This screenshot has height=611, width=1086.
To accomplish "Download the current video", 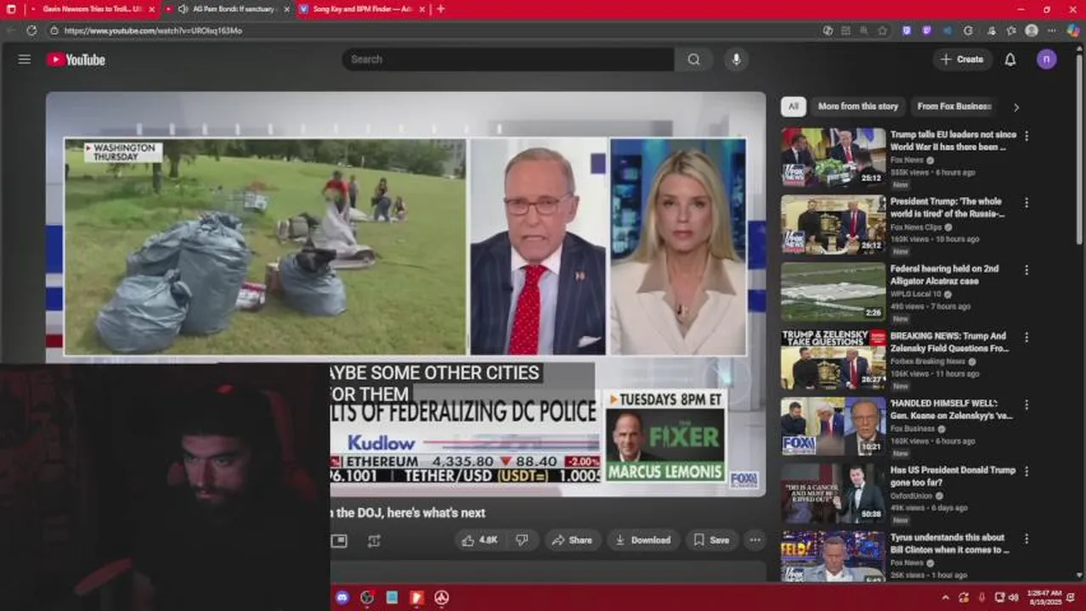I will pos(642,540).
